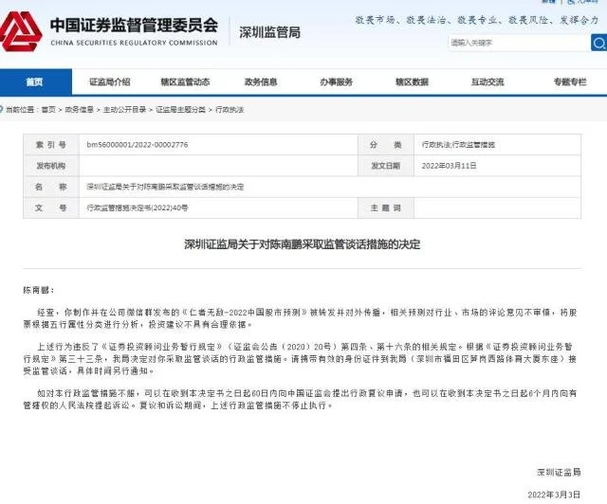This screenshot has width=607, height=504.
Task: Go to 政务信息 in navigation bar
Action: click(x=262, y=81)
